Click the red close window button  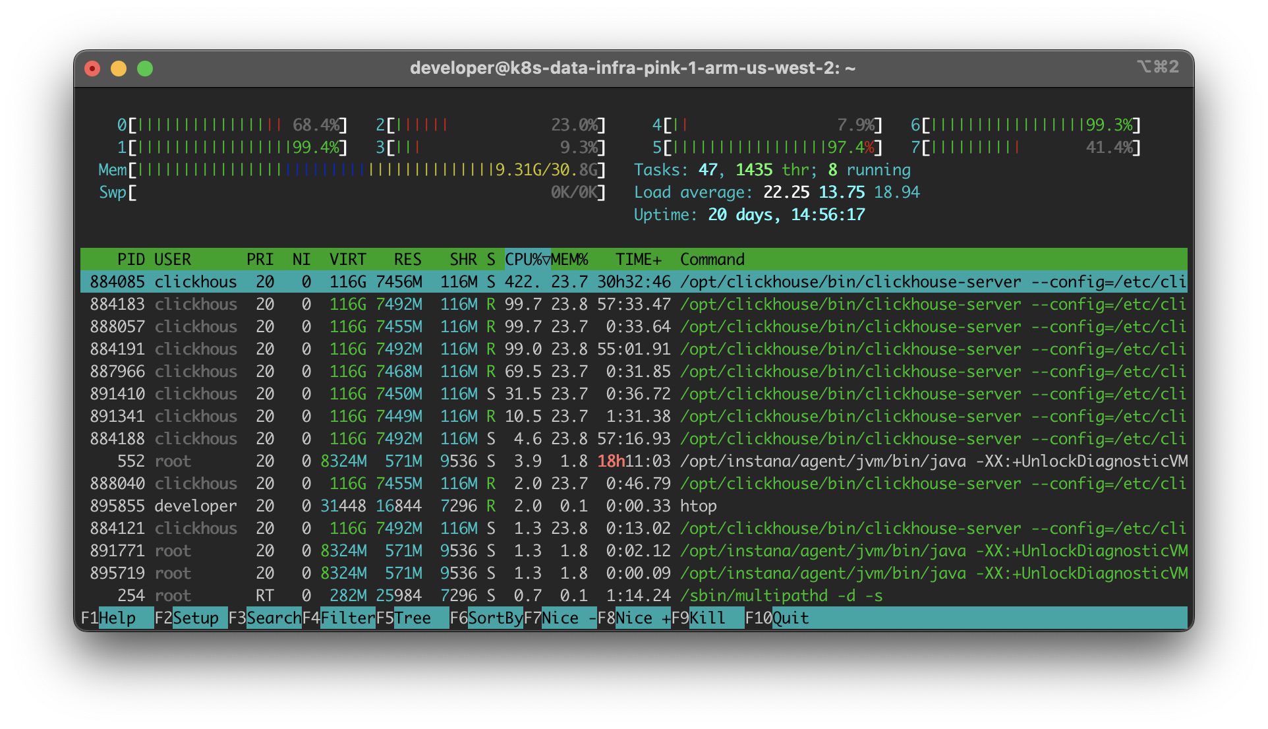pyautogui.click(x=92, y=69)
